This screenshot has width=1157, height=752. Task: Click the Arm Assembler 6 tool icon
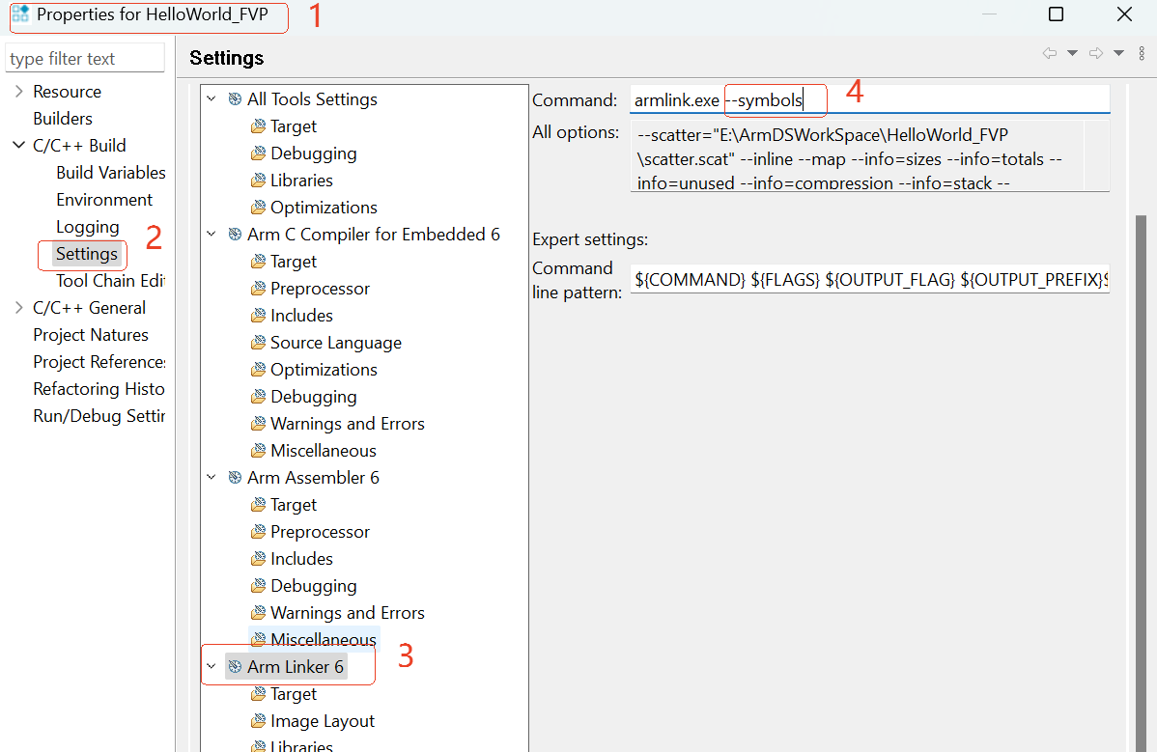point(235,478)
